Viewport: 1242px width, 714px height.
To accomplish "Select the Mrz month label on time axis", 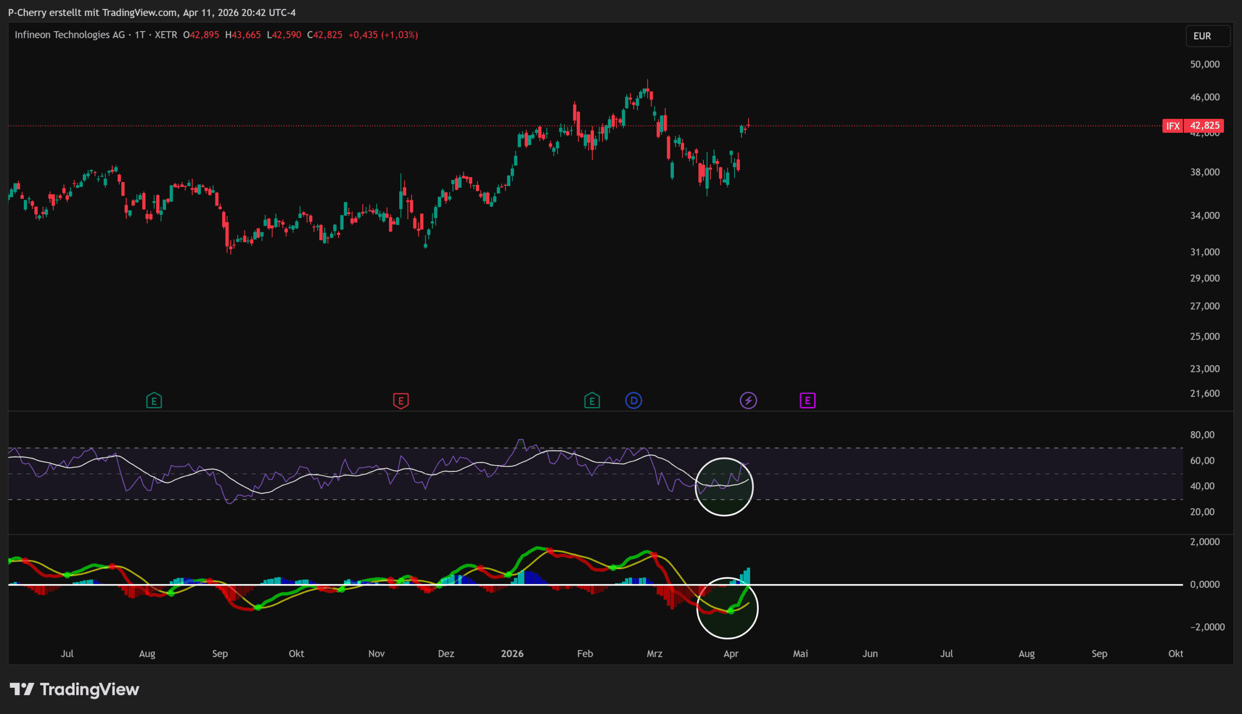I will (x=654, y=654).
